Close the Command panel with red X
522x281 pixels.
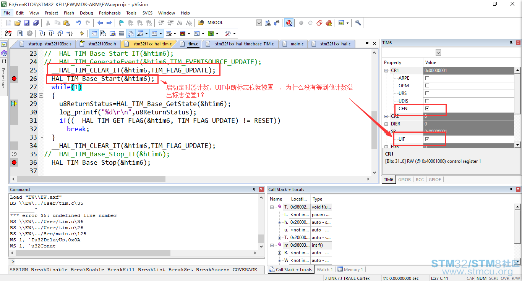[261, 189]
